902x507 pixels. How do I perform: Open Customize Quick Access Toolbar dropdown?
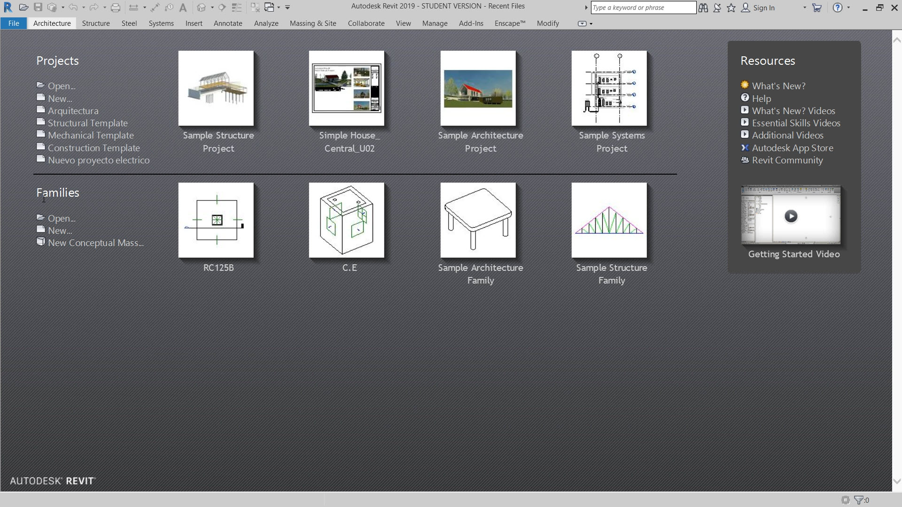click(288, 8)
